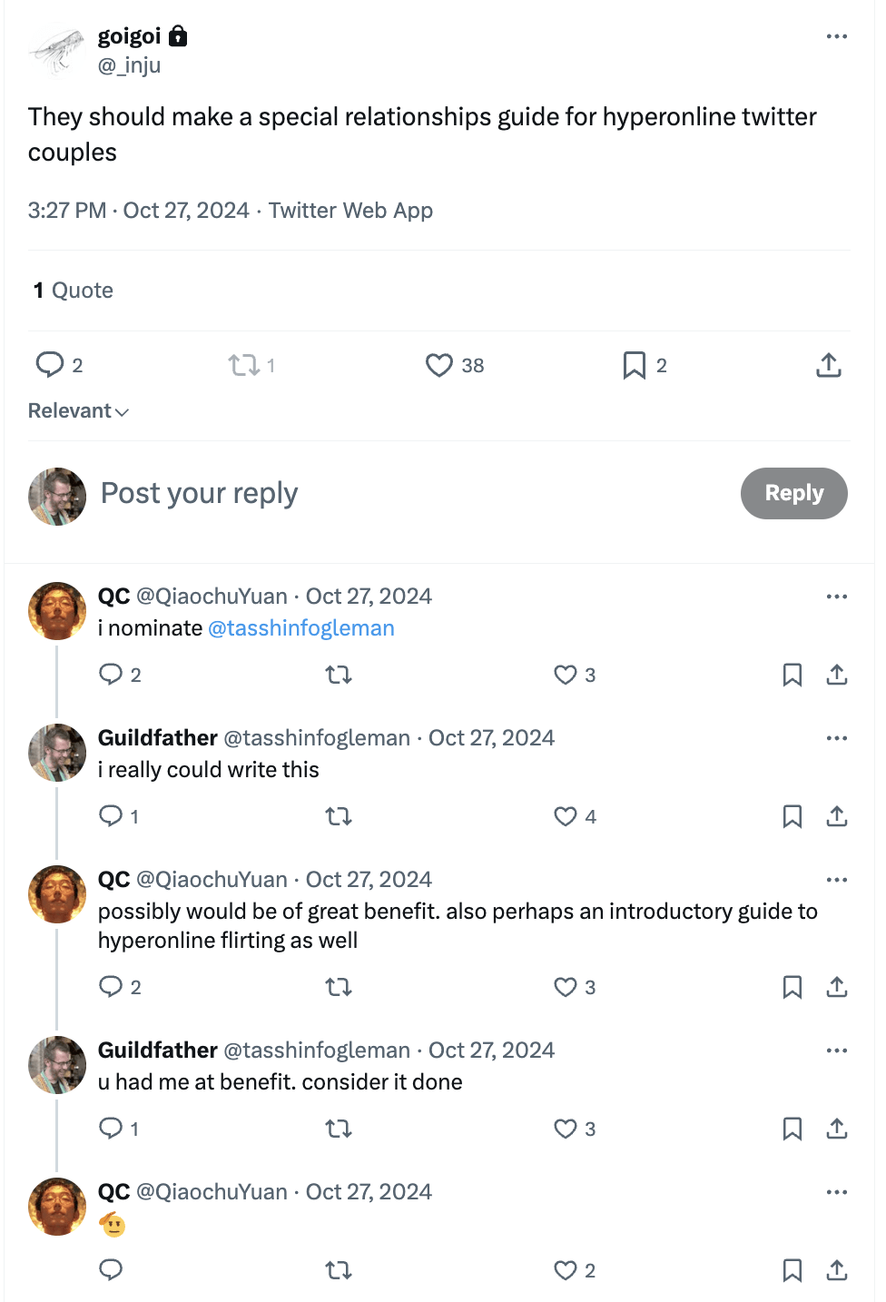Viewport: 886px width, 1302px height.
Task: Bookmark the main tweet by goigoi
Action: tap(634, 365)
